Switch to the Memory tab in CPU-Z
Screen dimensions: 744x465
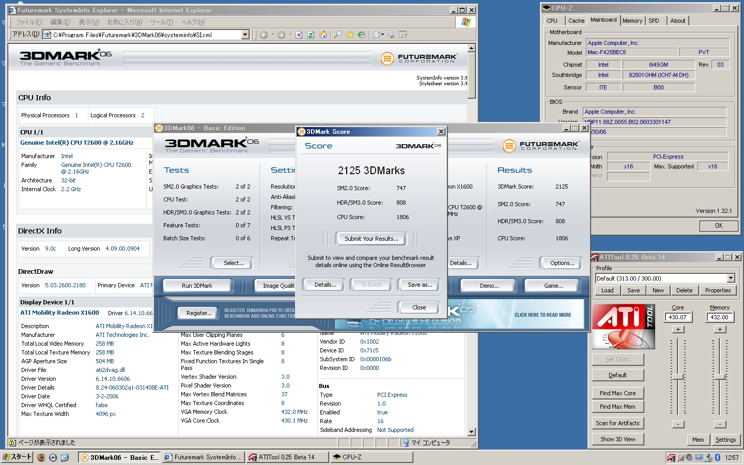click(632, 21)
